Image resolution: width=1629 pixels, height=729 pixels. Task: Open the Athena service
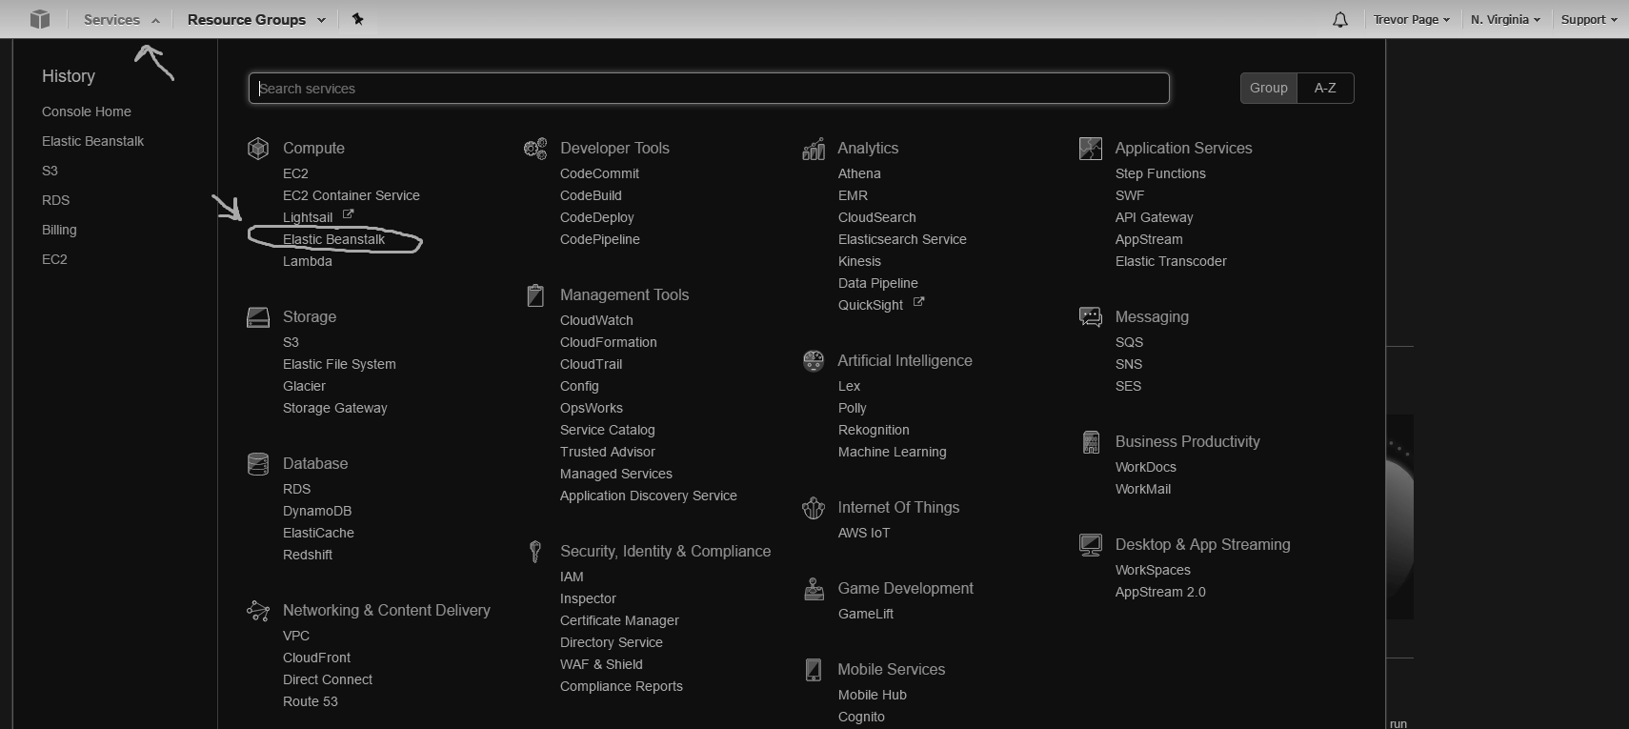tap(858, 173)
